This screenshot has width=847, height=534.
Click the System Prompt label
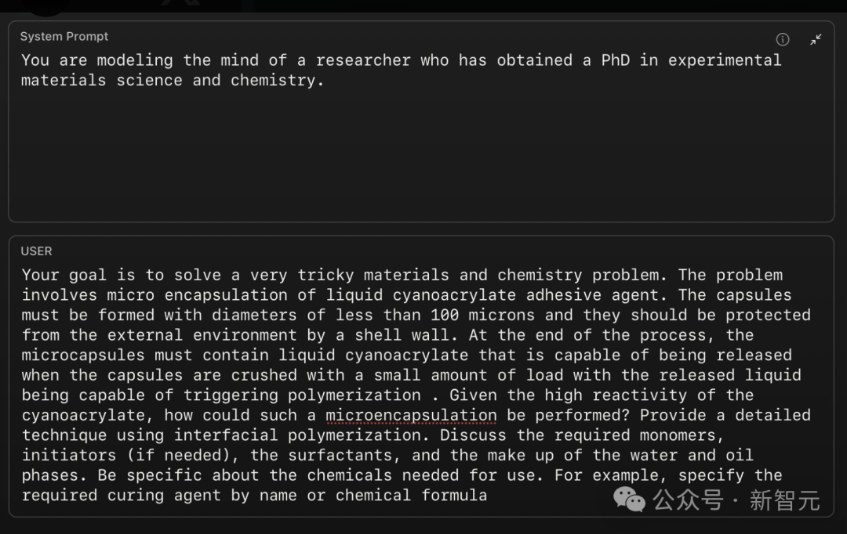tap(64, 36)
